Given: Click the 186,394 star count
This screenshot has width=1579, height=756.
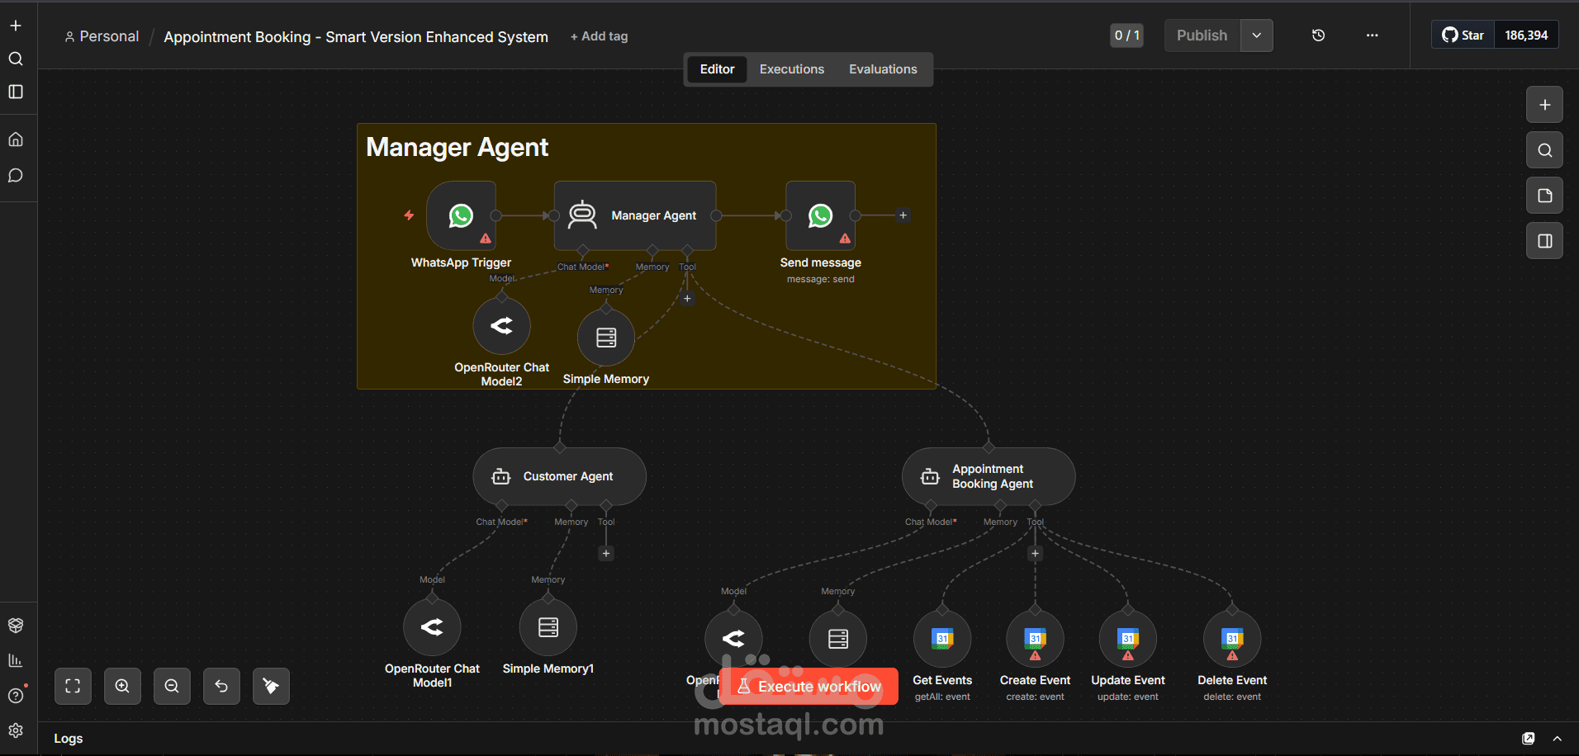Looking at the screenshot, I should (1526, 35).
